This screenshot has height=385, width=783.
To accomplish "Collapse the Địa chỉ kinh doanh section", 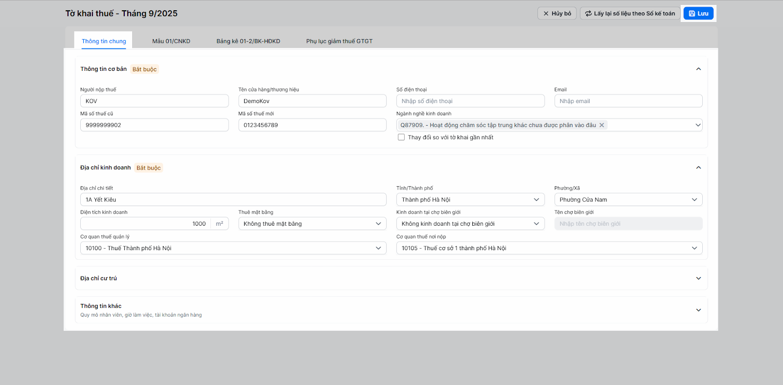I will coord(698,168).
